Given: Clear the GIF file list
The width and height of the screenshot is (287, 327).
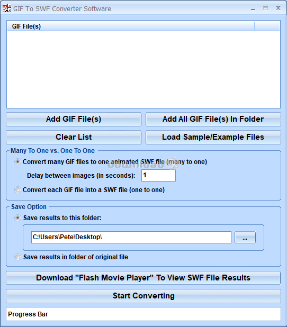Looking at the screenshot, I should point(74,137).
